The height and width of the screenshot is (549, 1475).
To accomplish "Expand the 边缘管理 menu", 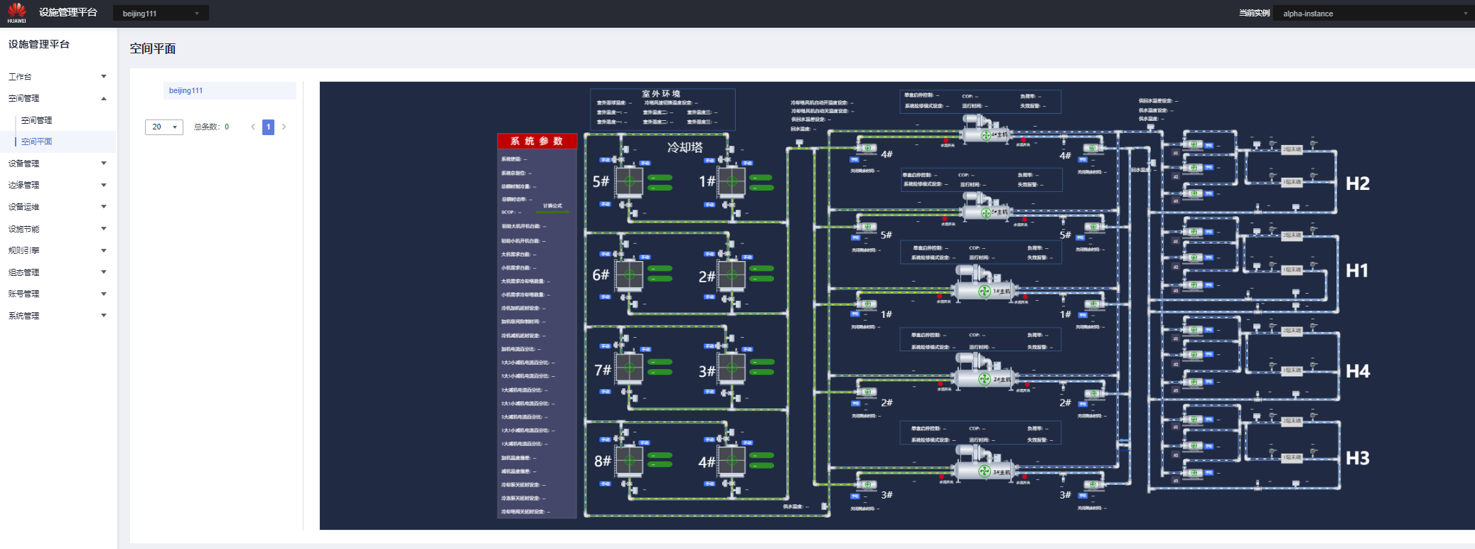I will click(x=58, y=185).
